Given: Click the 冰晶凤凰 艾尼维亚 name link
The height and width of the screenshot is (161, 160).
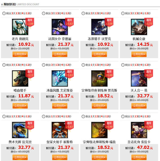Looking at the screenshot, I should [60, 91].
